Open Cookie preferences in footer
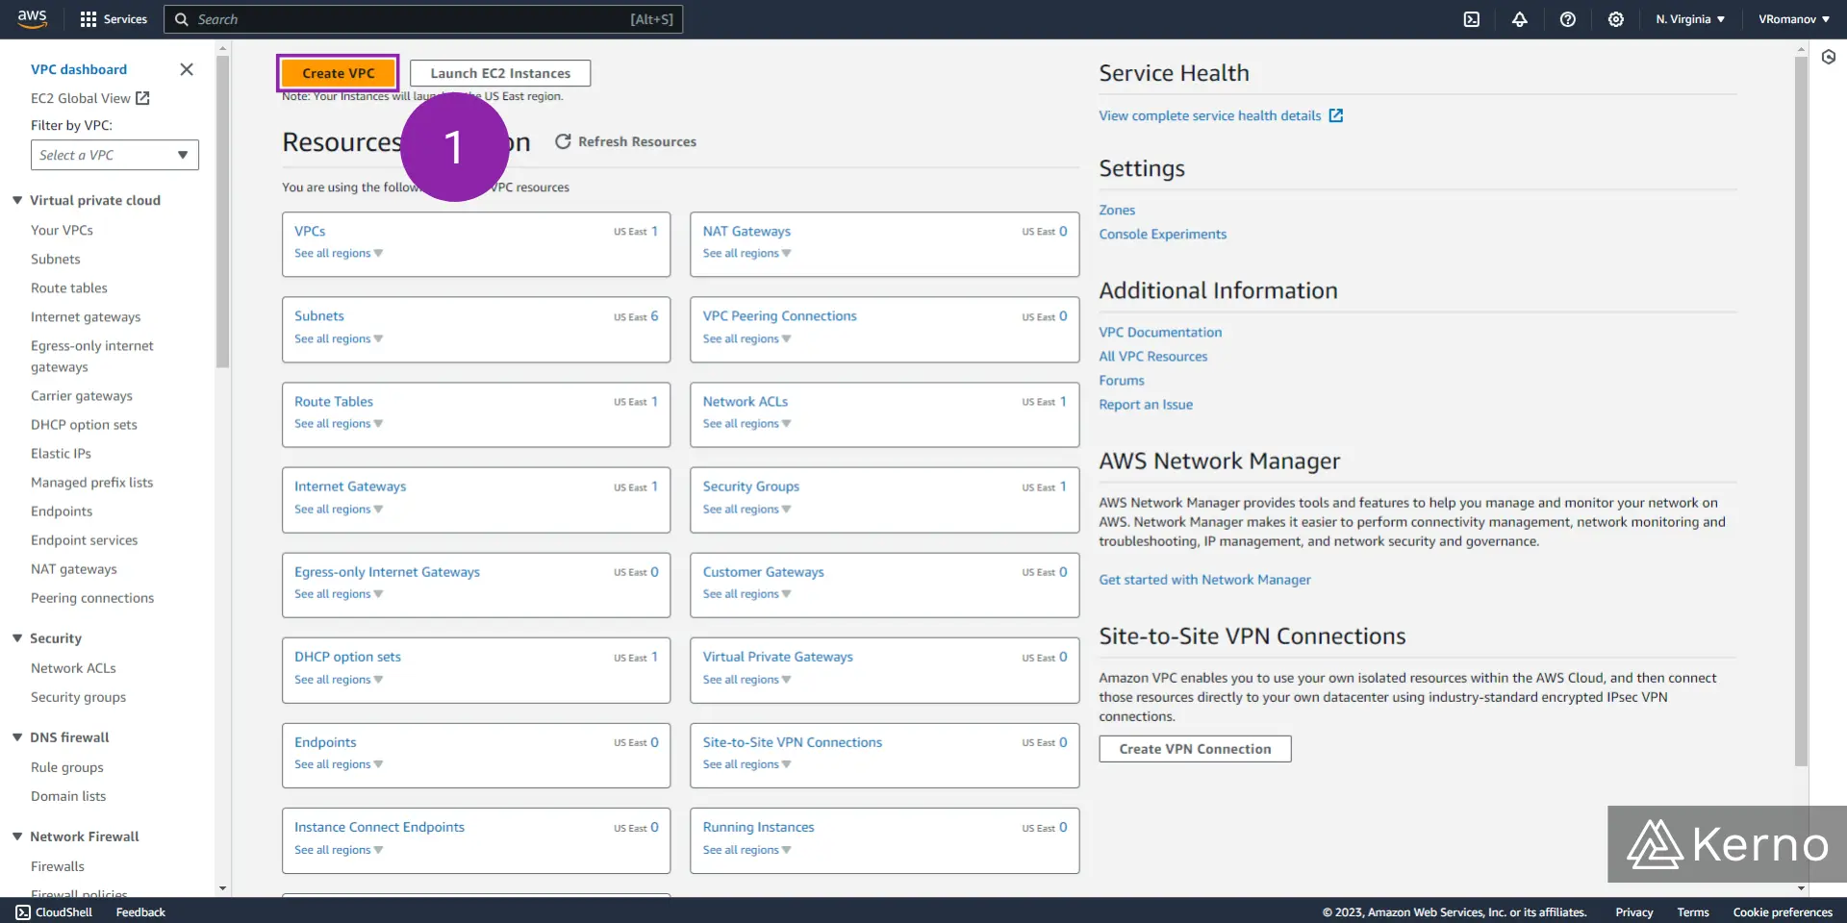 pyautogui.click(x=1783, y=912)
